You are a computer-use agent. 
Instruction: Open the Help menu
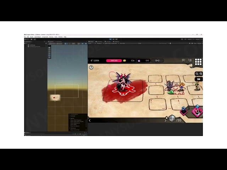[65, 37]
